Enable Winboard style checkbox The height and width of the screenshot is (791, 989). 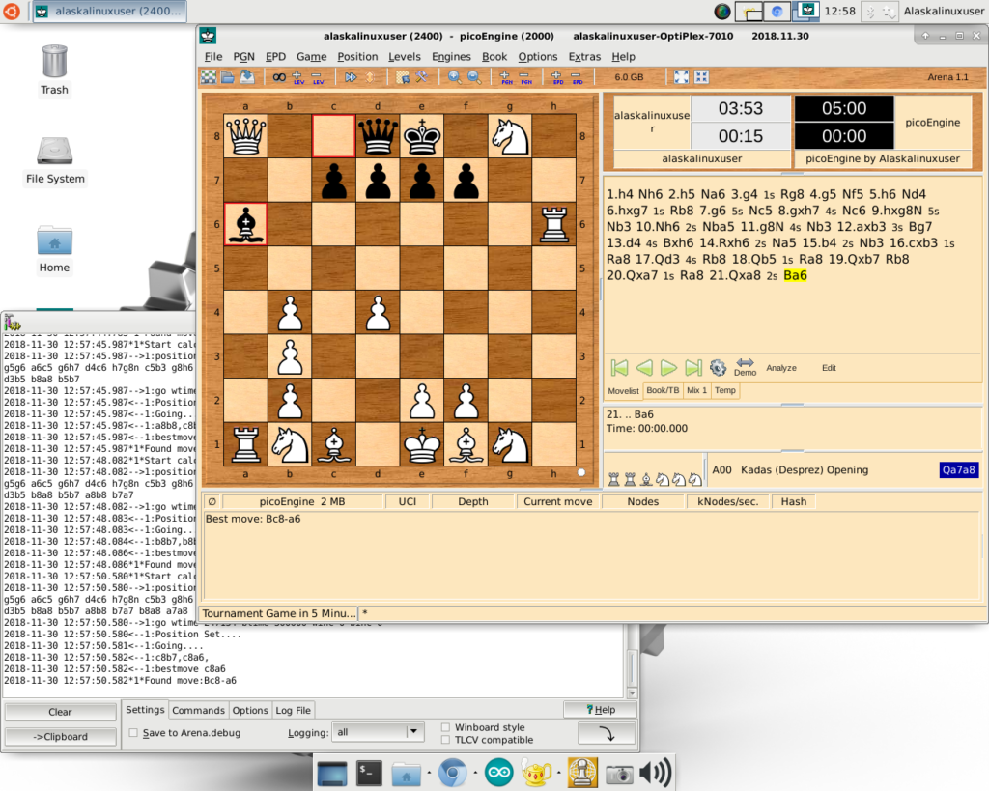pos(445,727)
